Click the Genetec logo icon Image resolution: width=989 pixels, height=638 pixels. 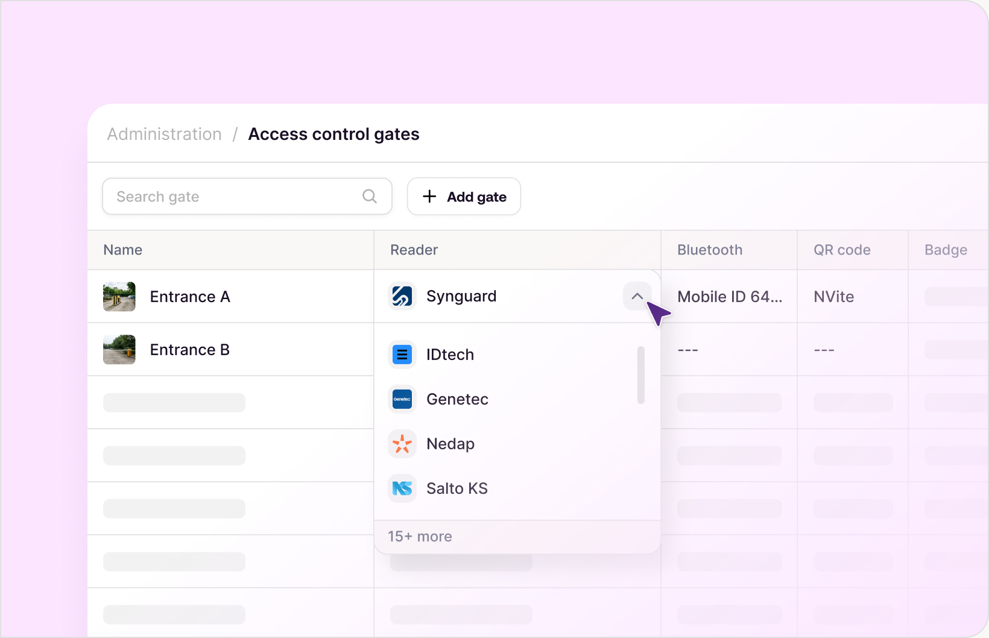tap(402, 399)
